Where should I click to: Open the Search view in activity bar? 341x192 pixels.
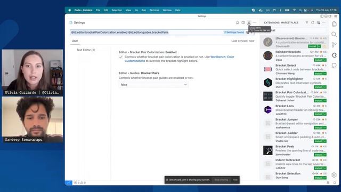(334, 34)
